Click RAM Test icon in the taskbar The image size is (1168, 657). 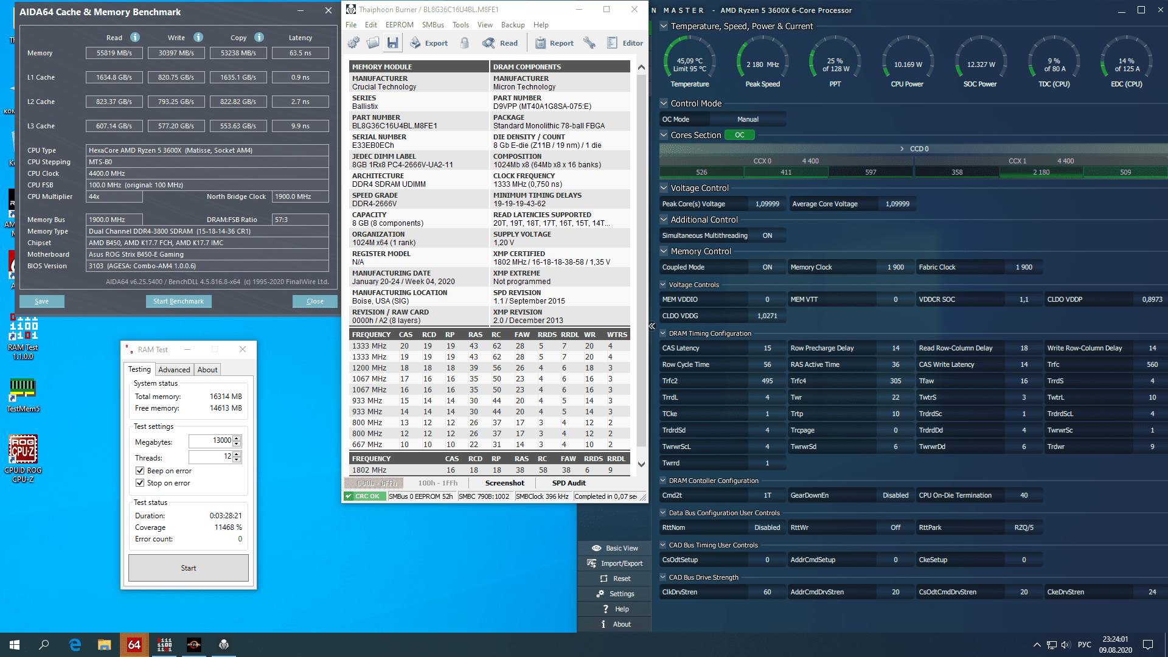tap(164, 645)
